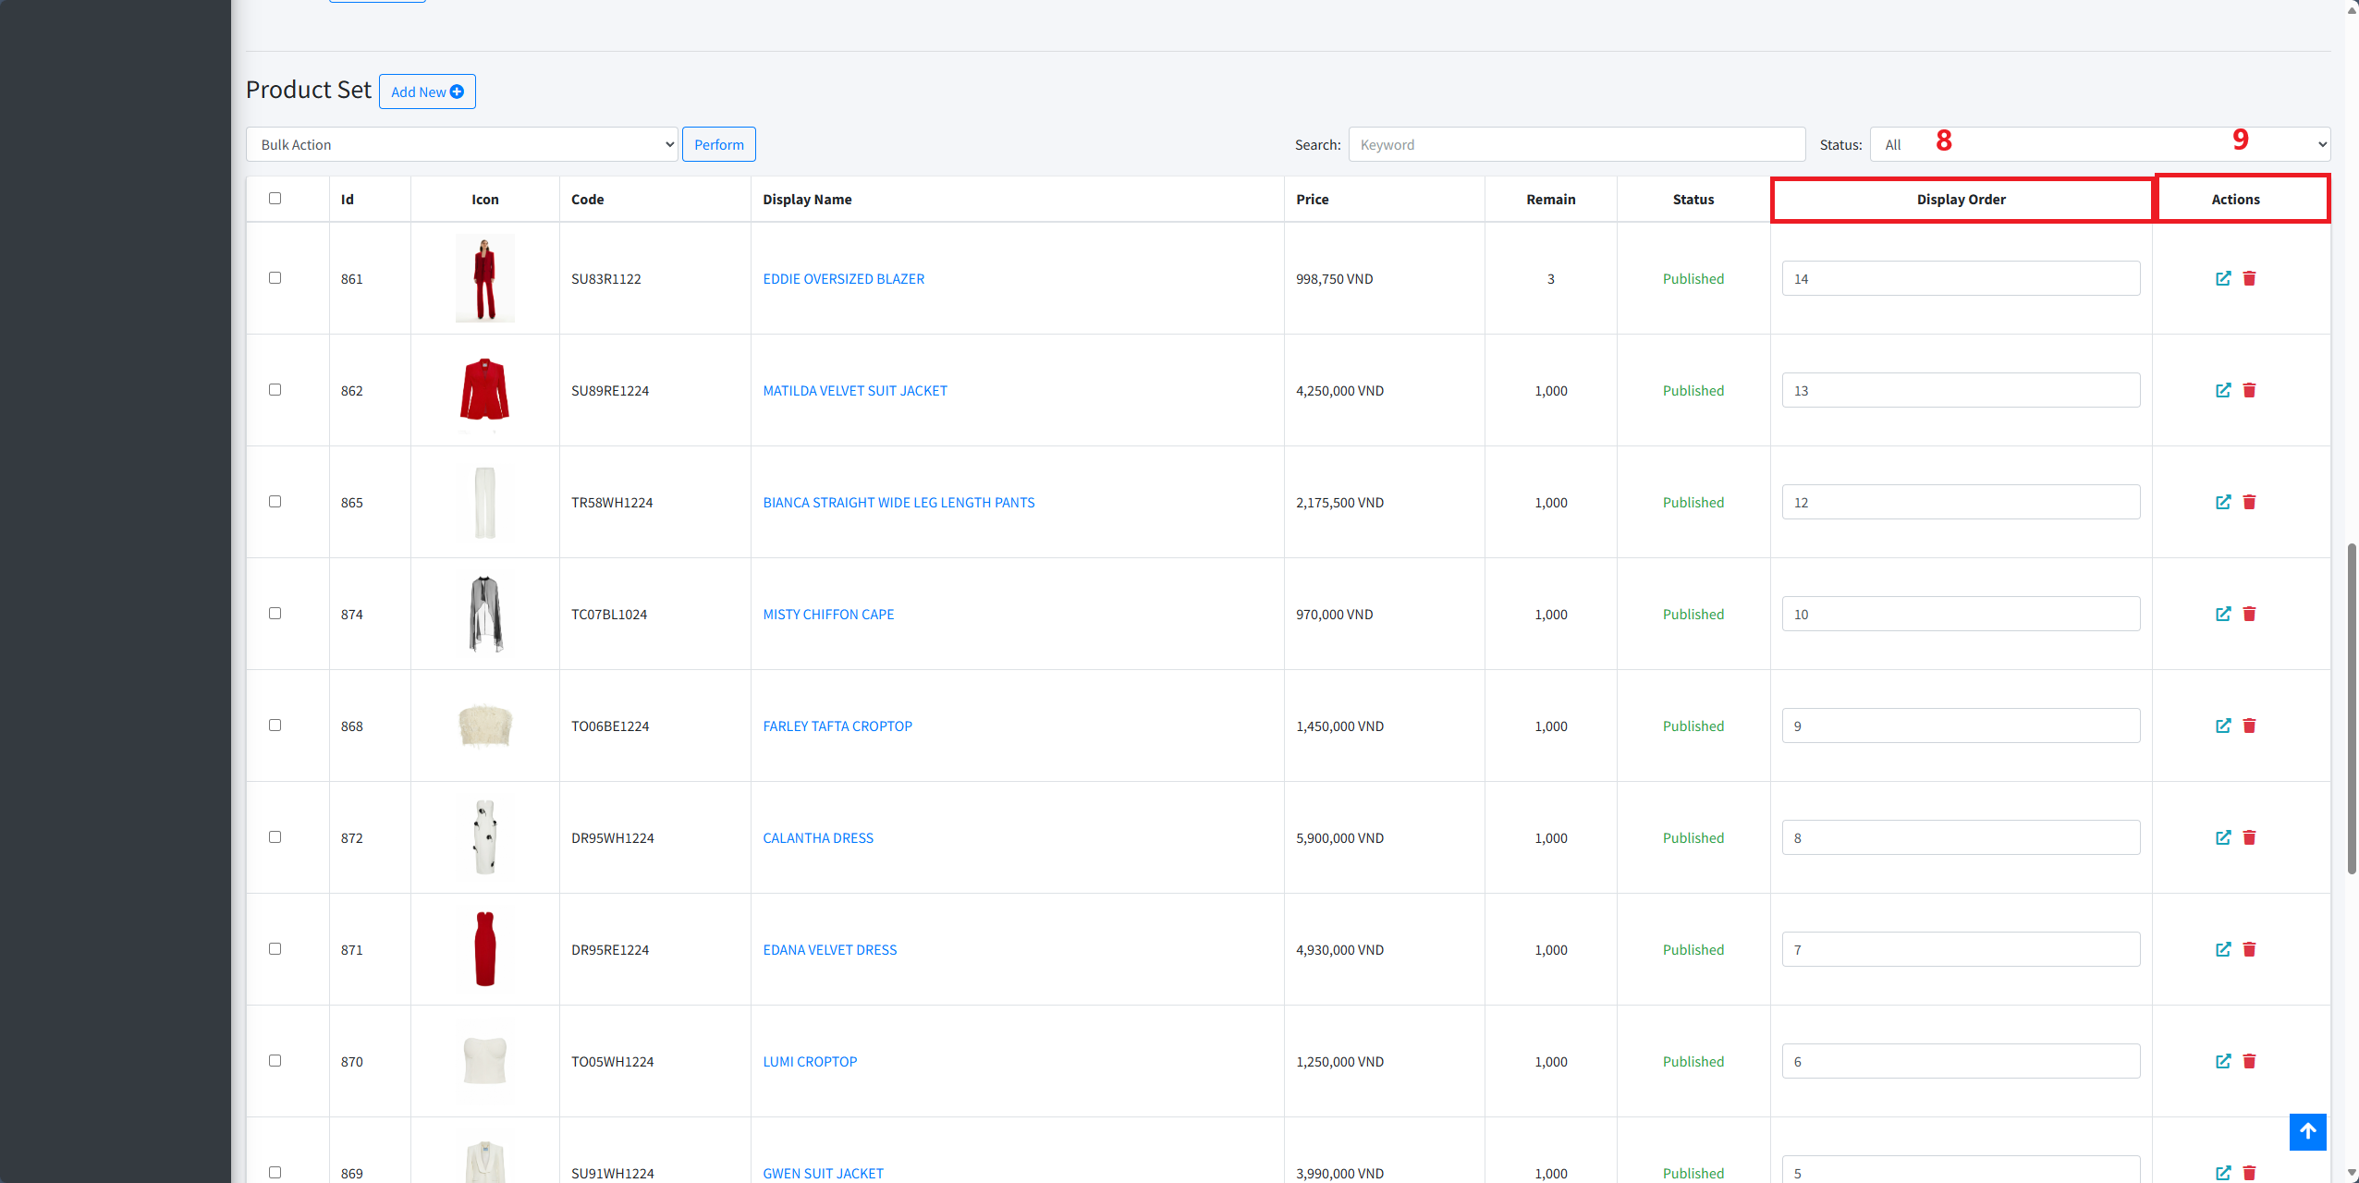Click blue scroll-to-top arrow button
Image resolution: width=2359 pixels, height=1183 pixels.
2307,1131
